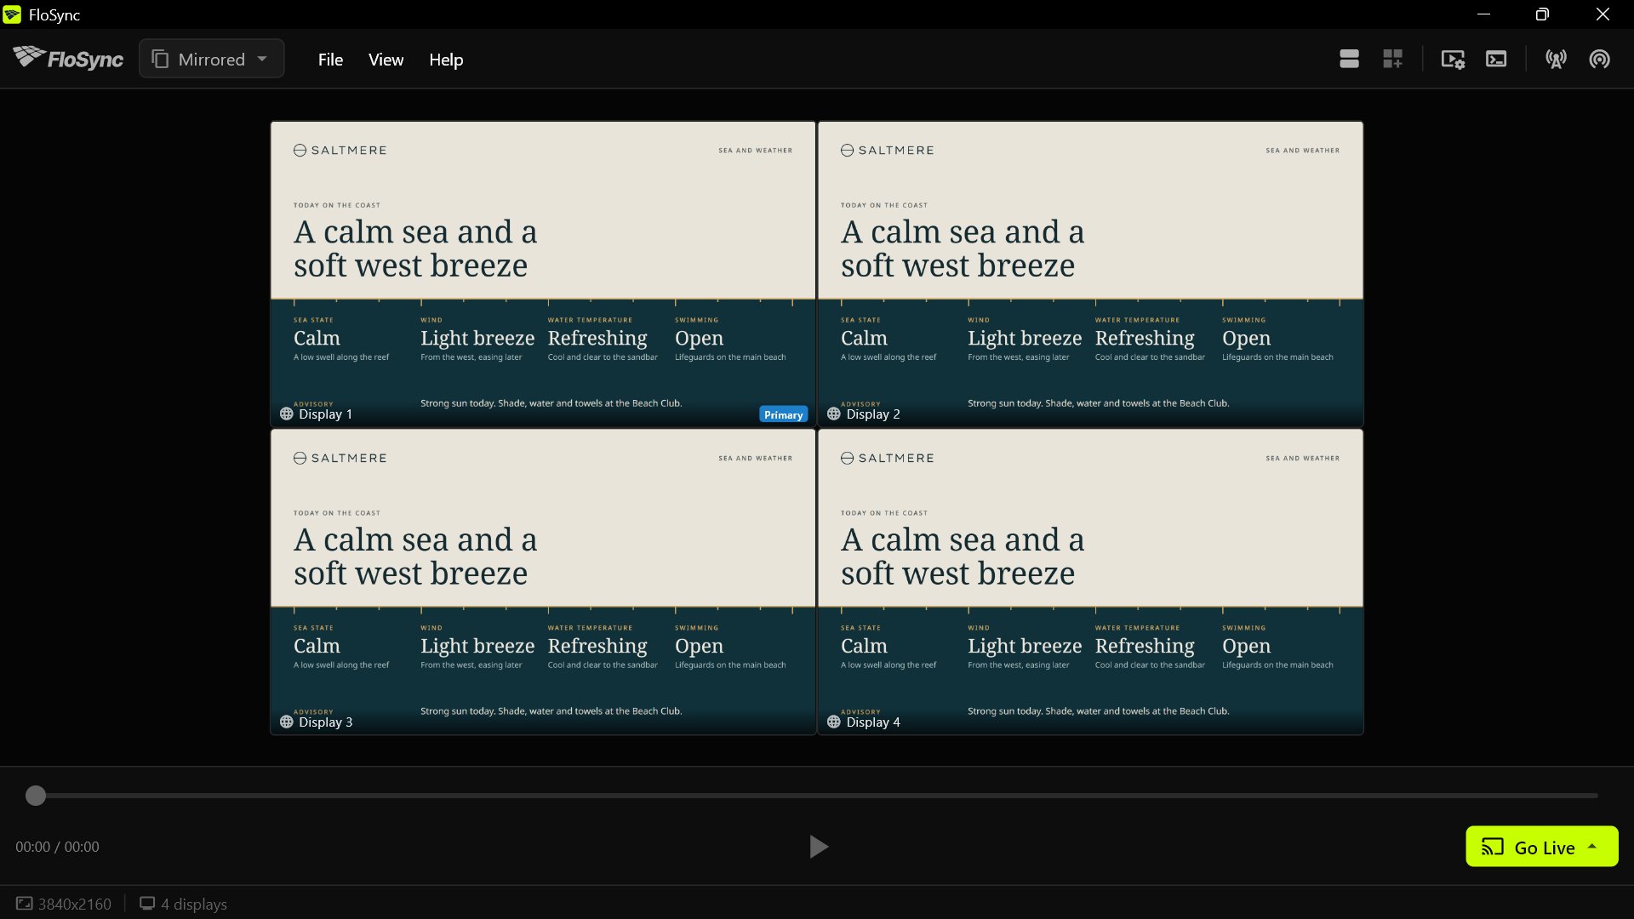This screenshot has height=919, width=1634.
Task: Click the 3840x2160 resolution status entry
Action: [64, 904]
